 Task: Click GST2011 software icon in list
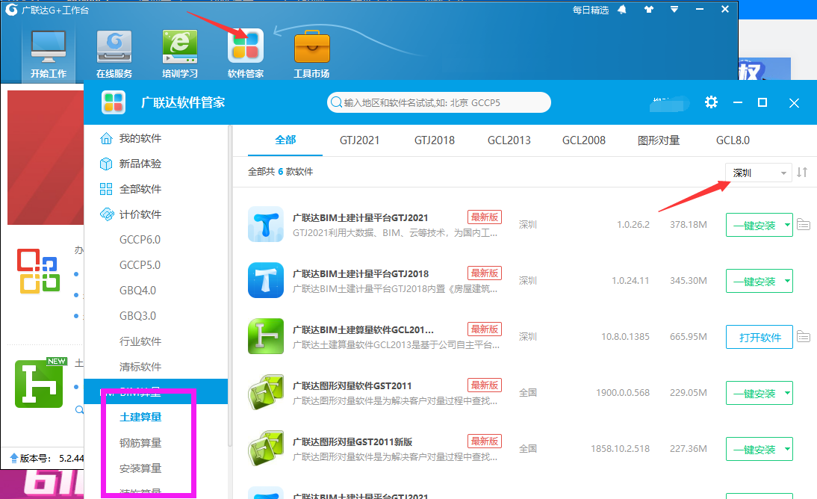pyautogui.click(x=266, y=392)
